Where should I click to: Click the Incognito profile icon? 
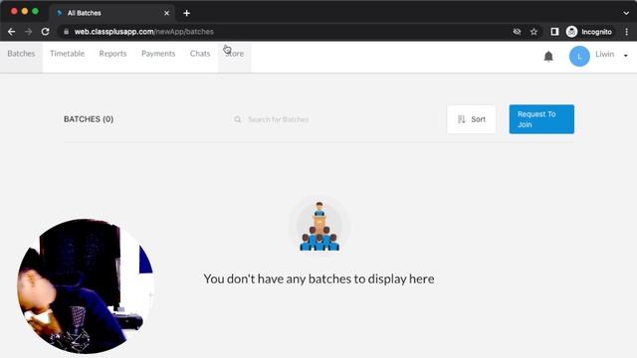coord(571,32)
